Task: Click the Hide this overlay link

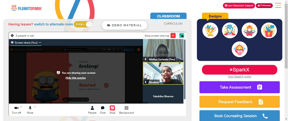Action: click(x=76, y=78)
